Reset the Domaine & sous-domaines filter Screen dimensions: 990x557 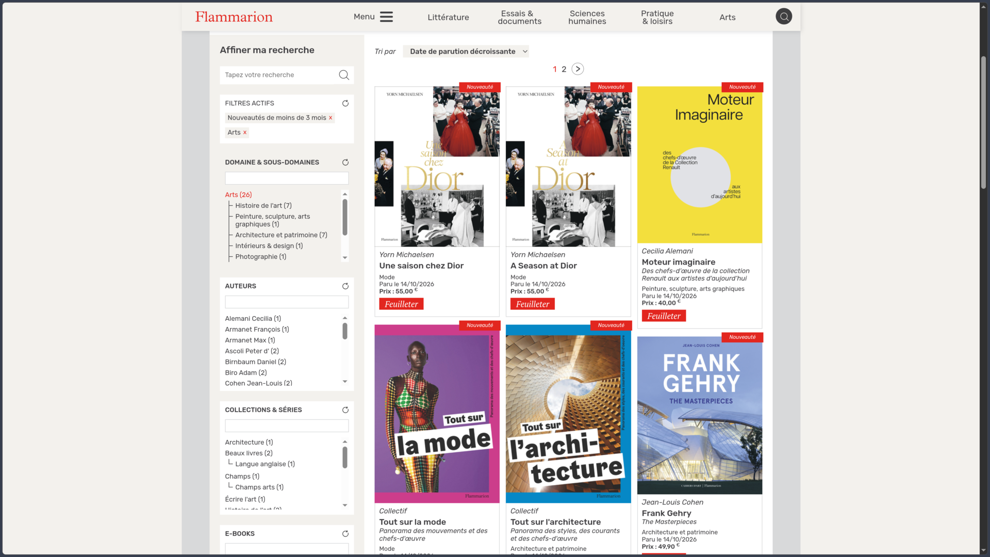pyautogui.click(x=345, y=162)
